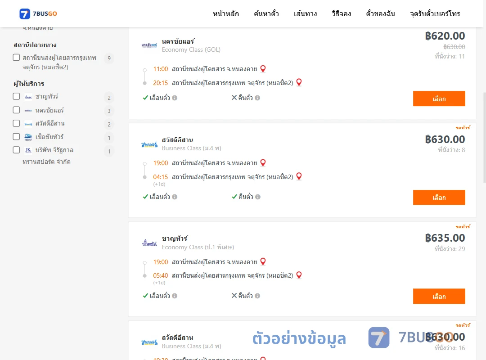Viewport: 486px width, 360px height.
Task: Click เชิดชัยทัวร์ logo in operator filter
Action: coord(28,137)
